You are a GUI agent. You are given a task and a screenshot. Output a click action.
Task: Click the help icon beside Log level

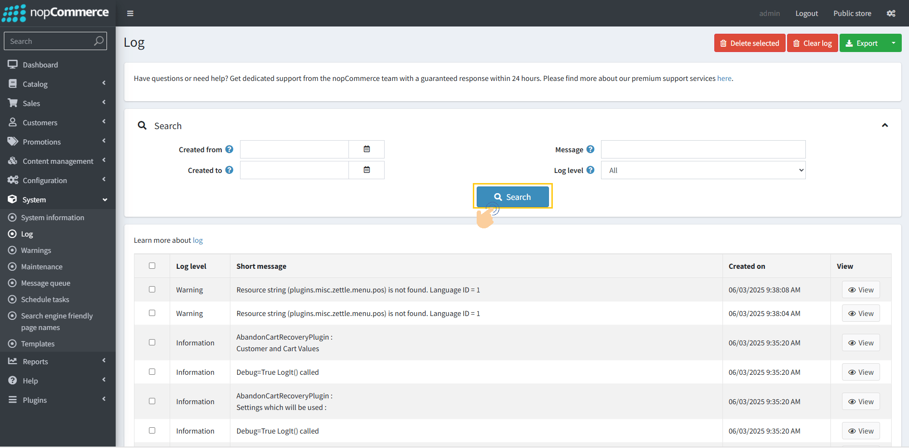pos(590,170)
